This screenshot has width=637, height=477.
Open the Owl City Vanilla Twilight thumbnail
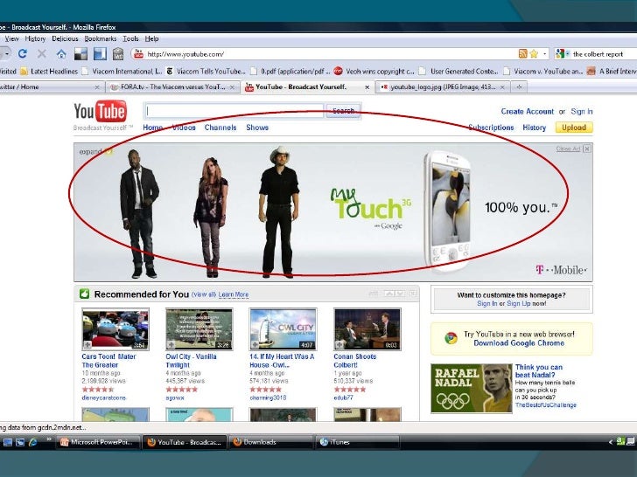199,329
